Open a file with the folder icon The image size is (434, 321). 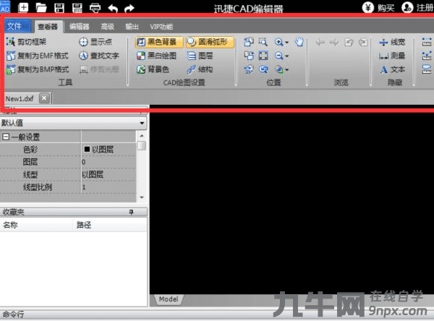(x=41, y=7)
